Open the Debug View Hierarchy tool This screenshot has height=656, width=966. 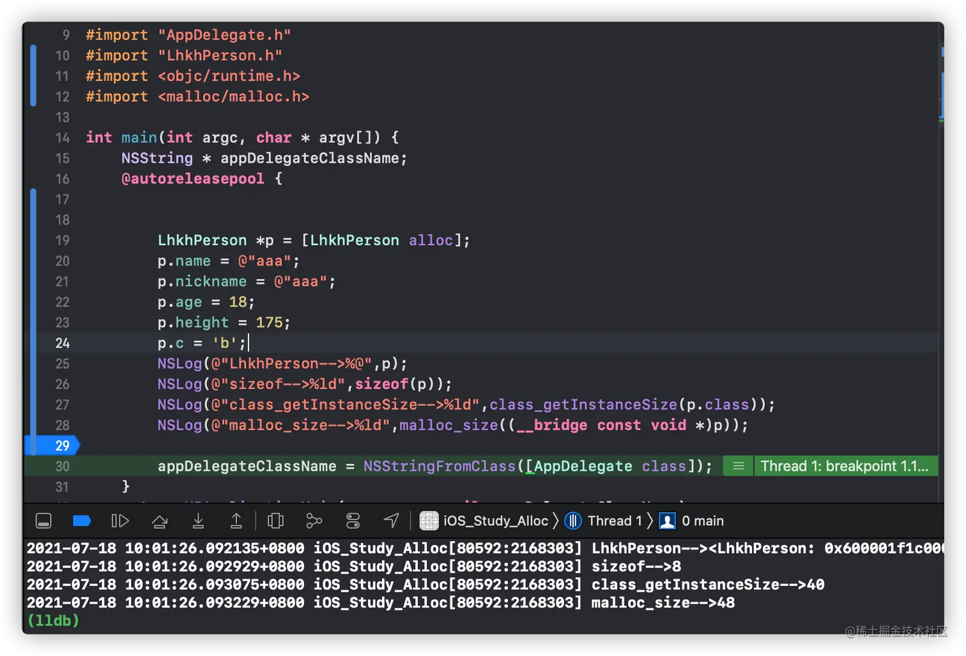275,521
